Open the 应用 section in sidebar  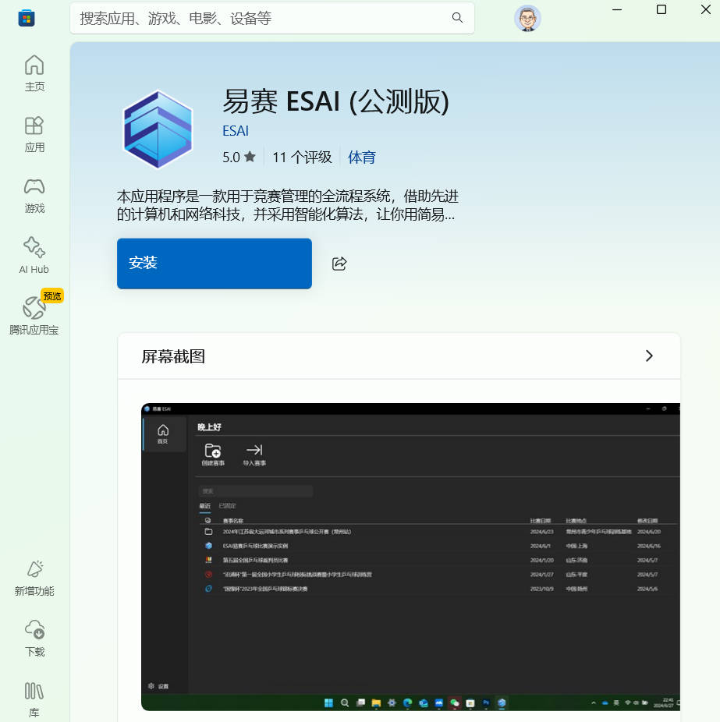coord(34,134)
